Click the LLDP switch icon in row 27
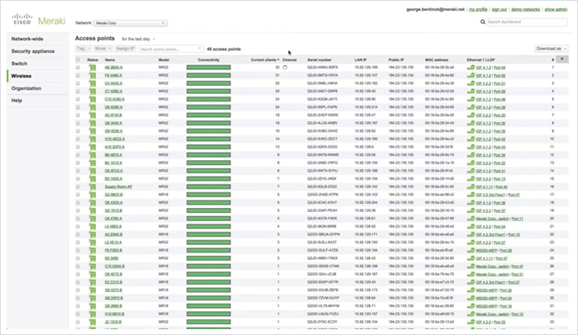Image resolution: width=578 pixels, height=335 pixels. (x=471, y=274)
